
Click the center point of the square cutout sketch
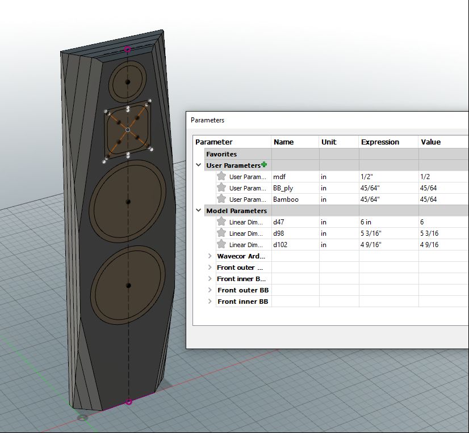pos(128,130)
